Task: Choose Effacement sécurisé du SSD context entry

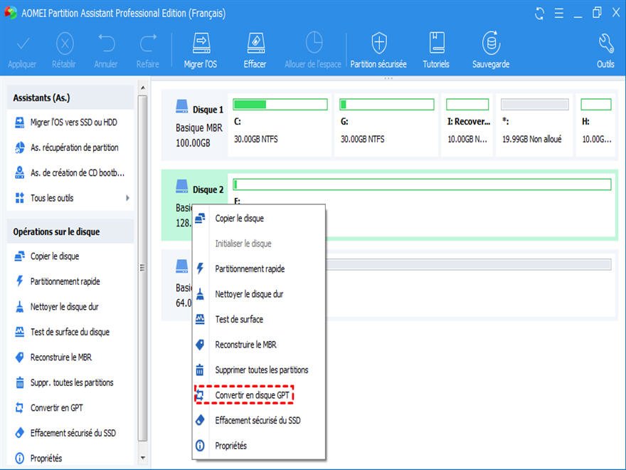Action: coord(259,420)
